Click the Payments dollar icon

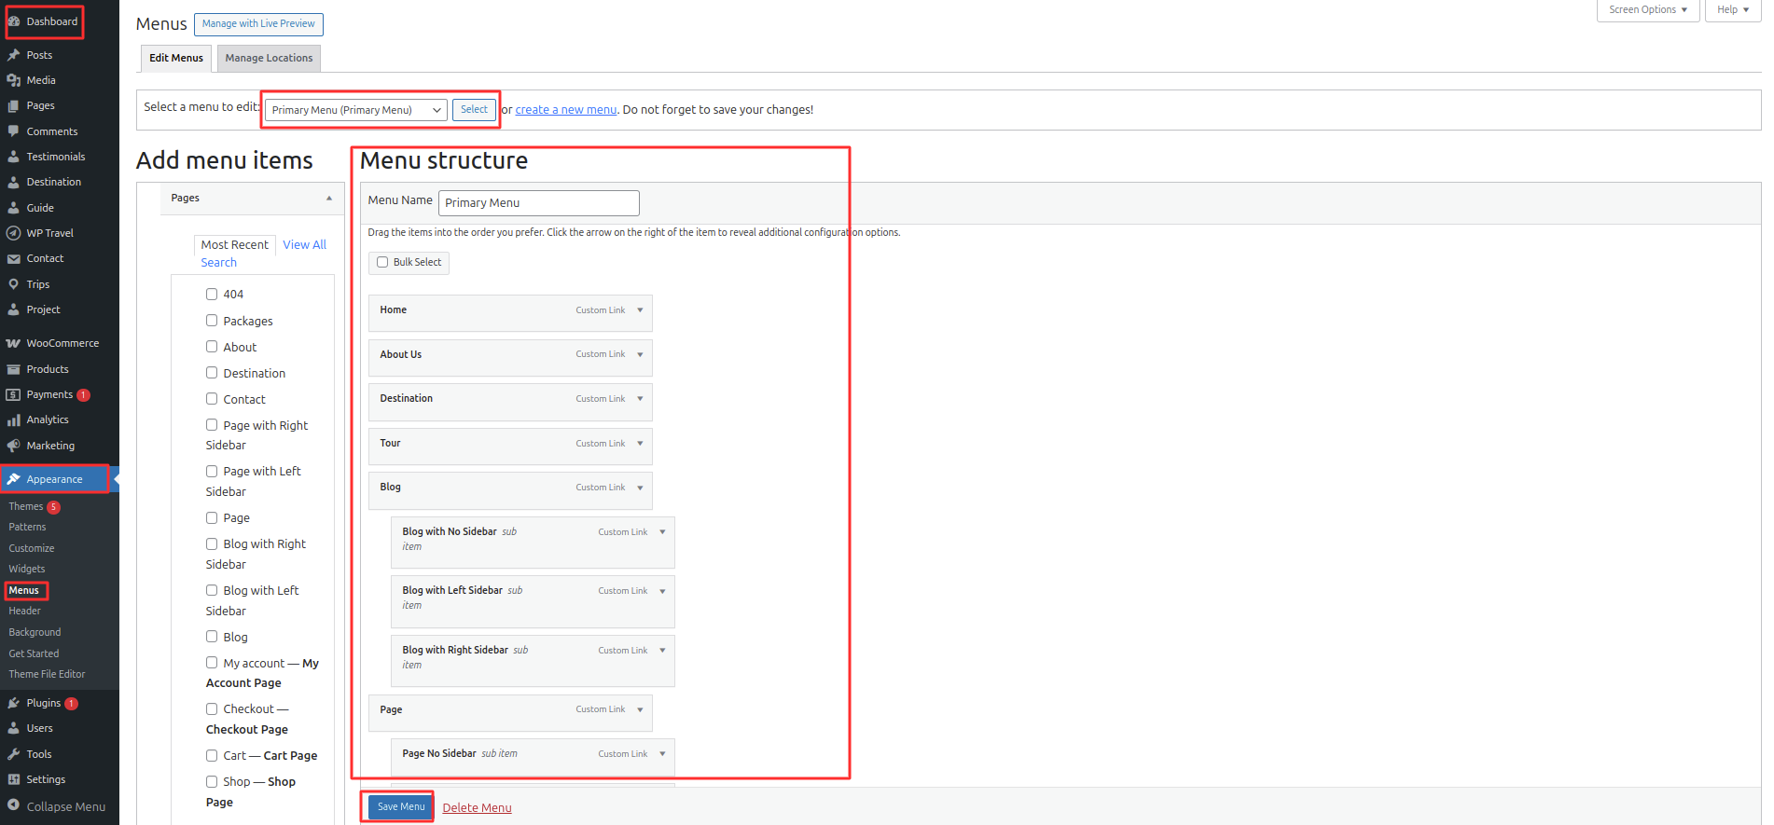[14, 394]
